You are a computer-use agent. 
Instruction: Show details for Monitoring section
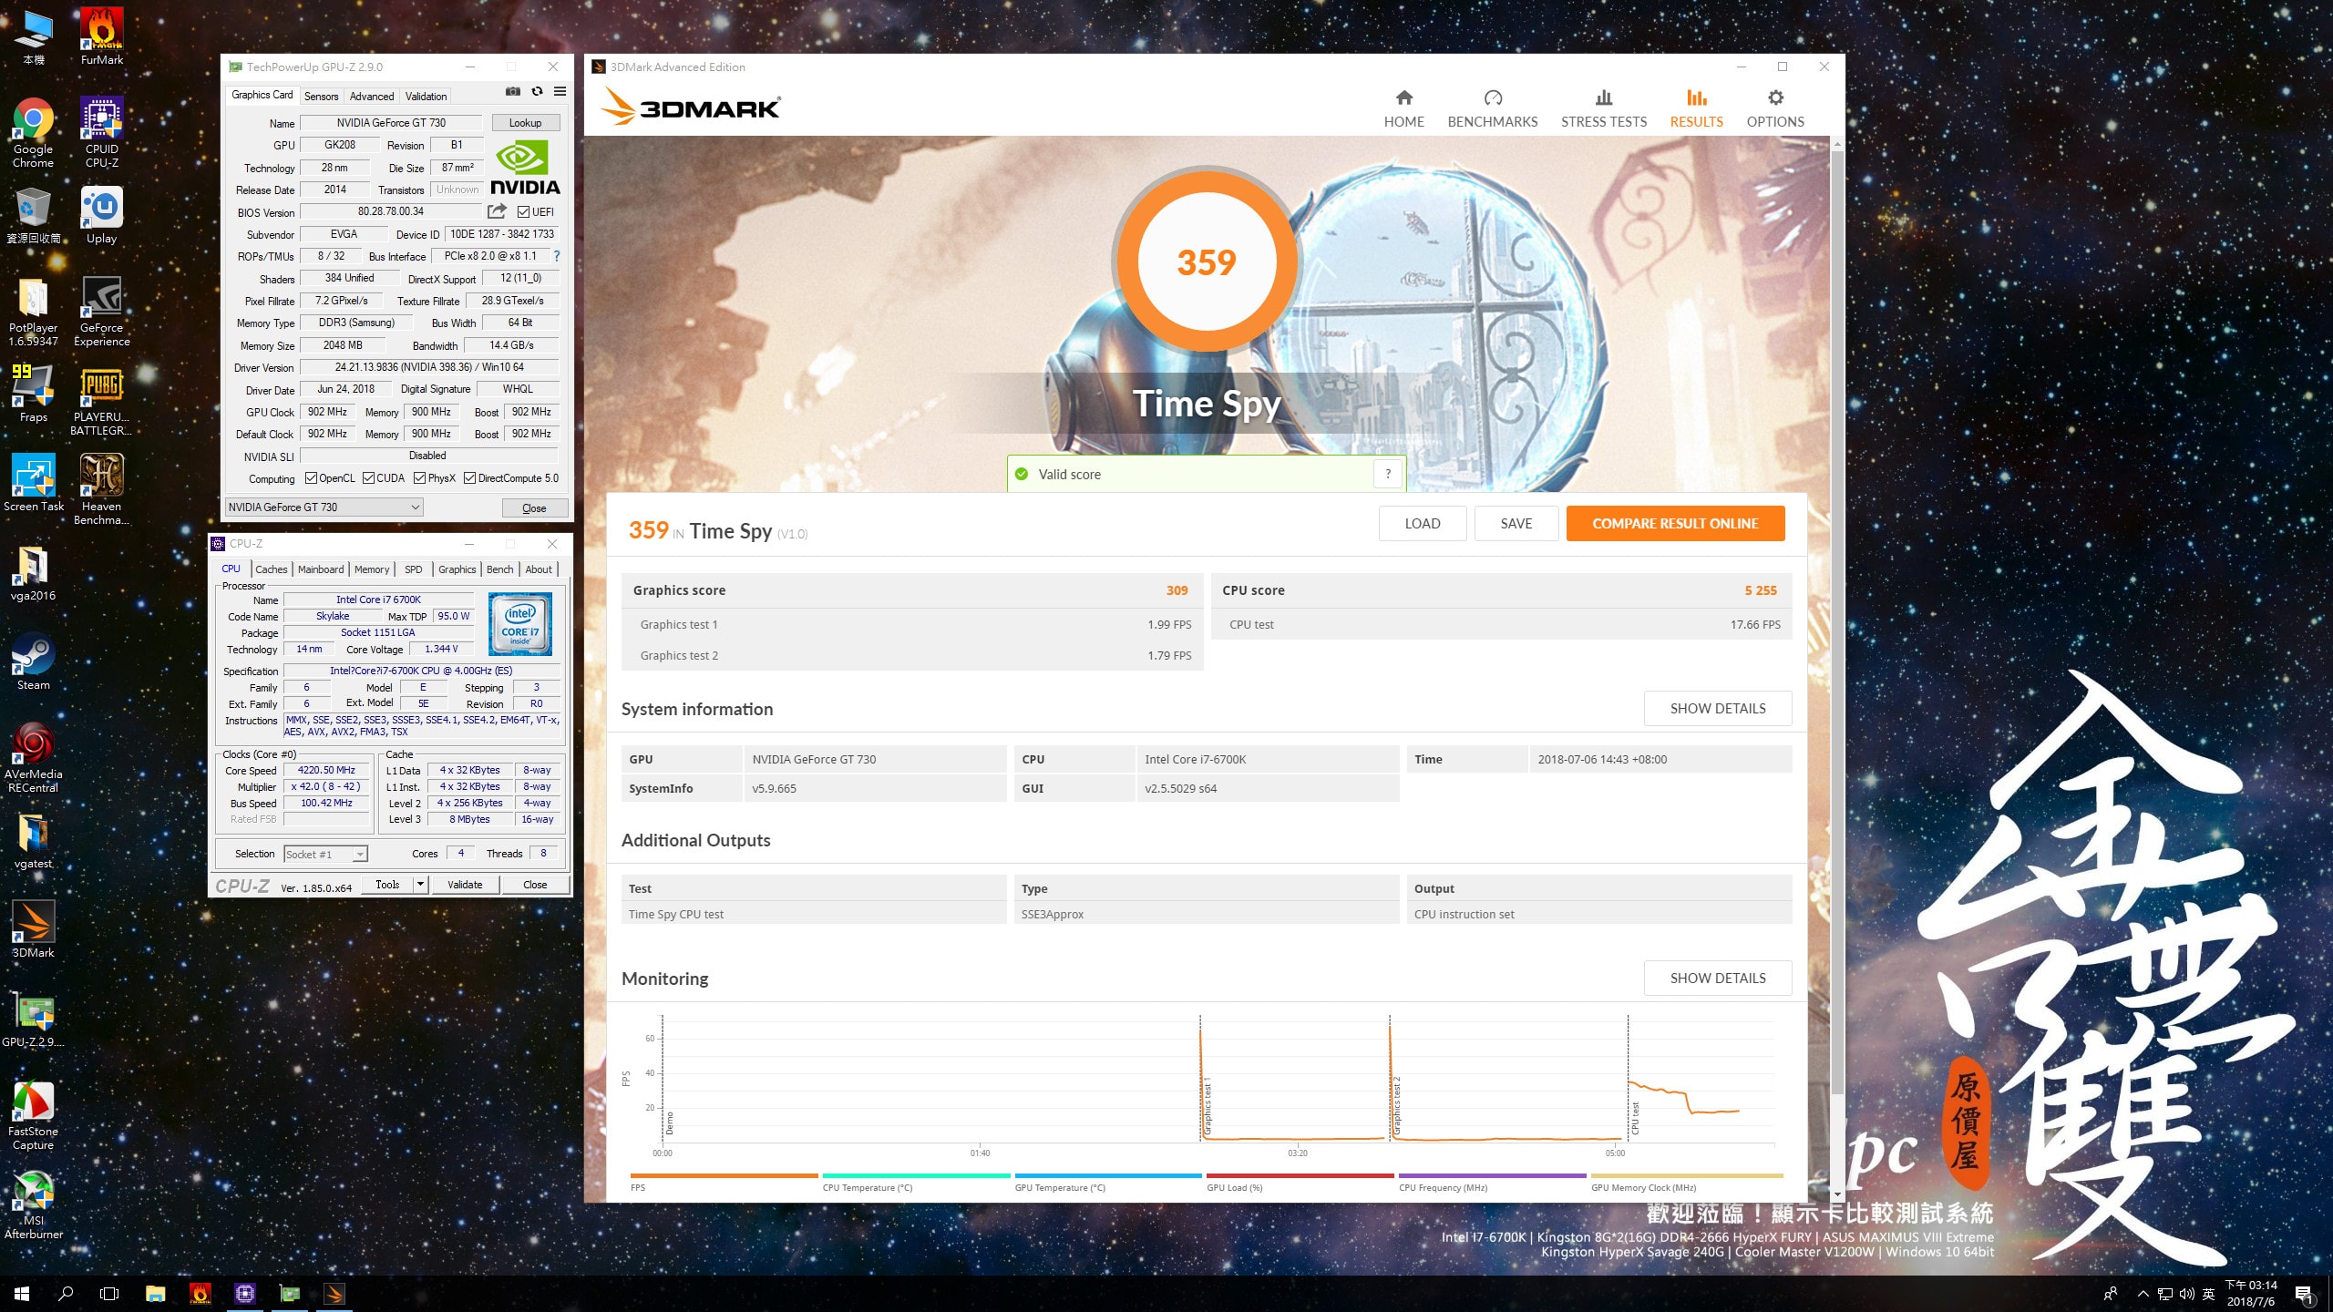tap(1717, 978)
